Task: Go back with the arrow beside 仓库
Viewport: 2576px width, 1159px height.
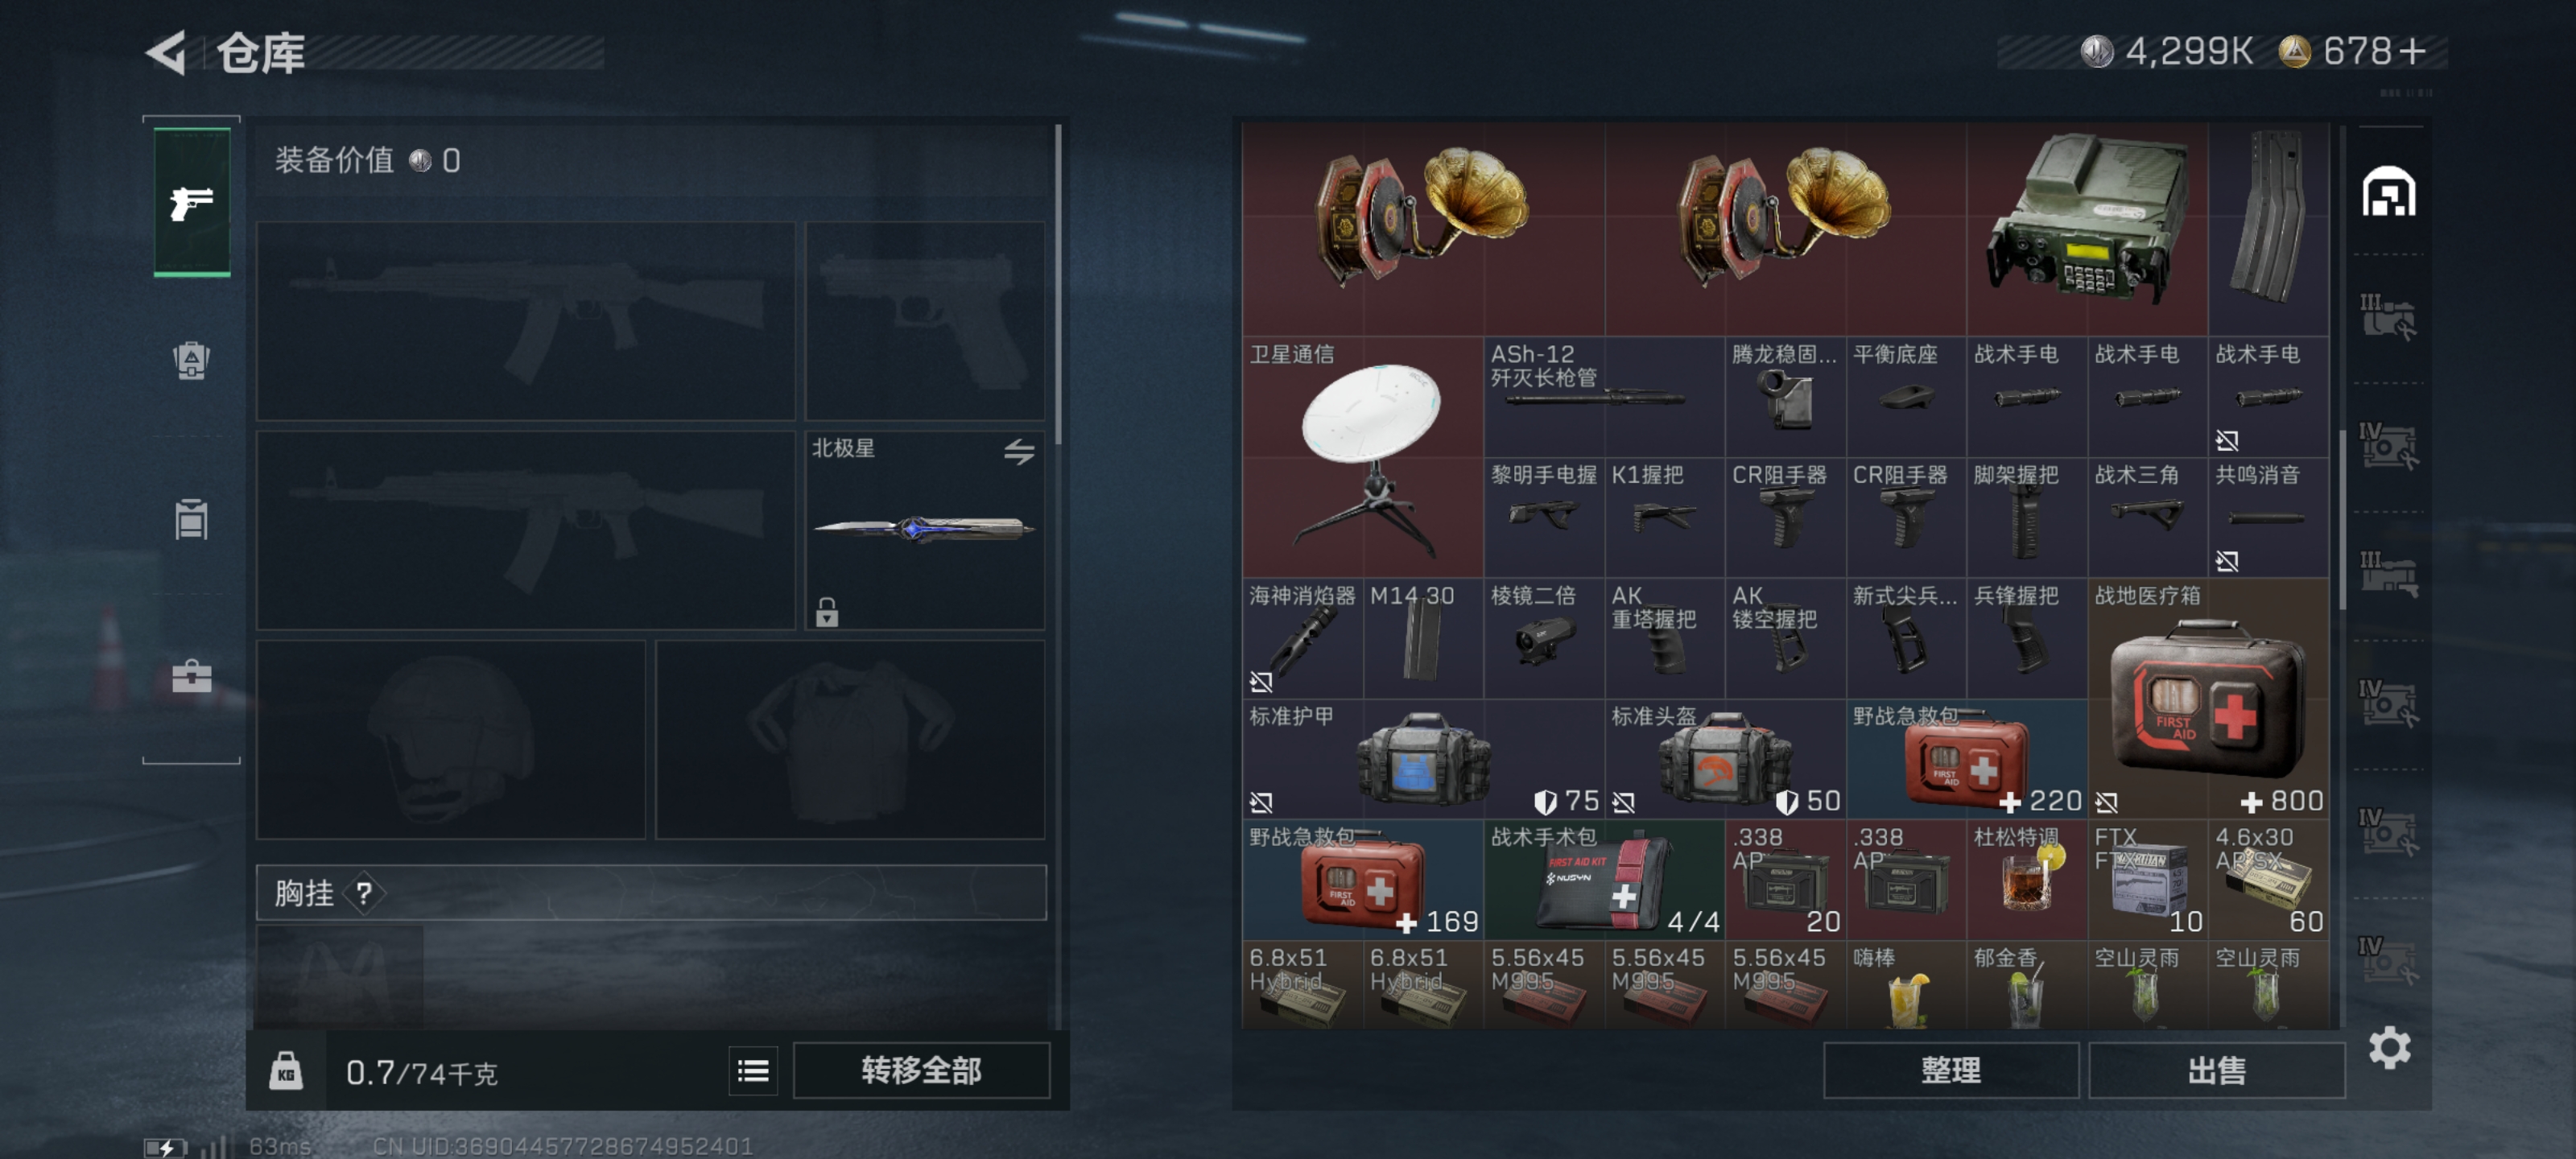Action: click(167, 52)
